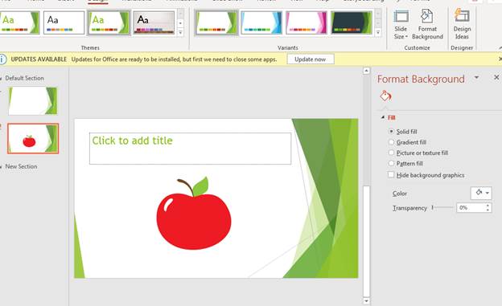
Task: Choose the plain white Office theme
Action: (64, 22)
